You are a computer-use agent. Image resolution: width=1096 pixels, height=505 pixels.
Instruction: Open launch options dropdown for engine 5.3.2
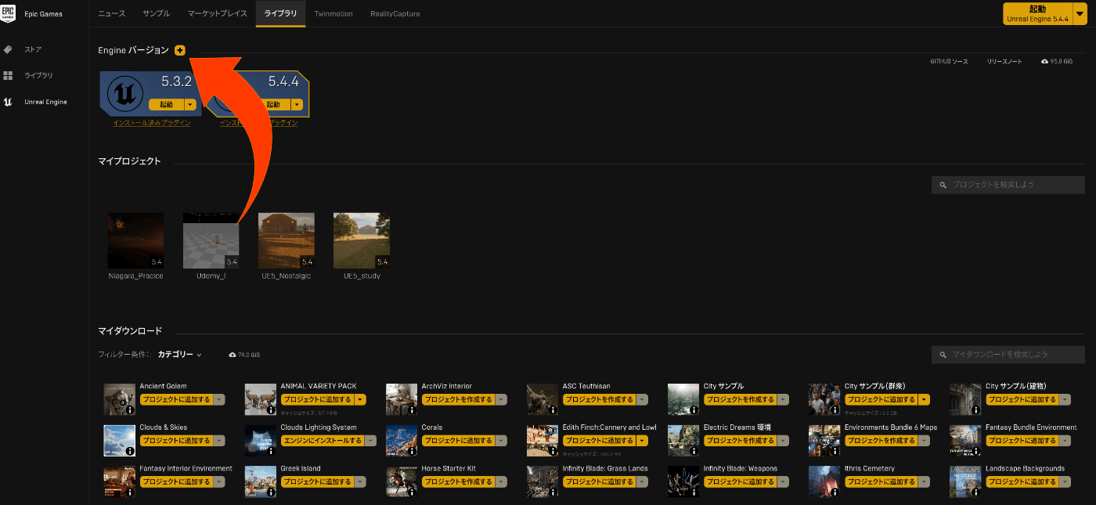[x=190, y=104]
